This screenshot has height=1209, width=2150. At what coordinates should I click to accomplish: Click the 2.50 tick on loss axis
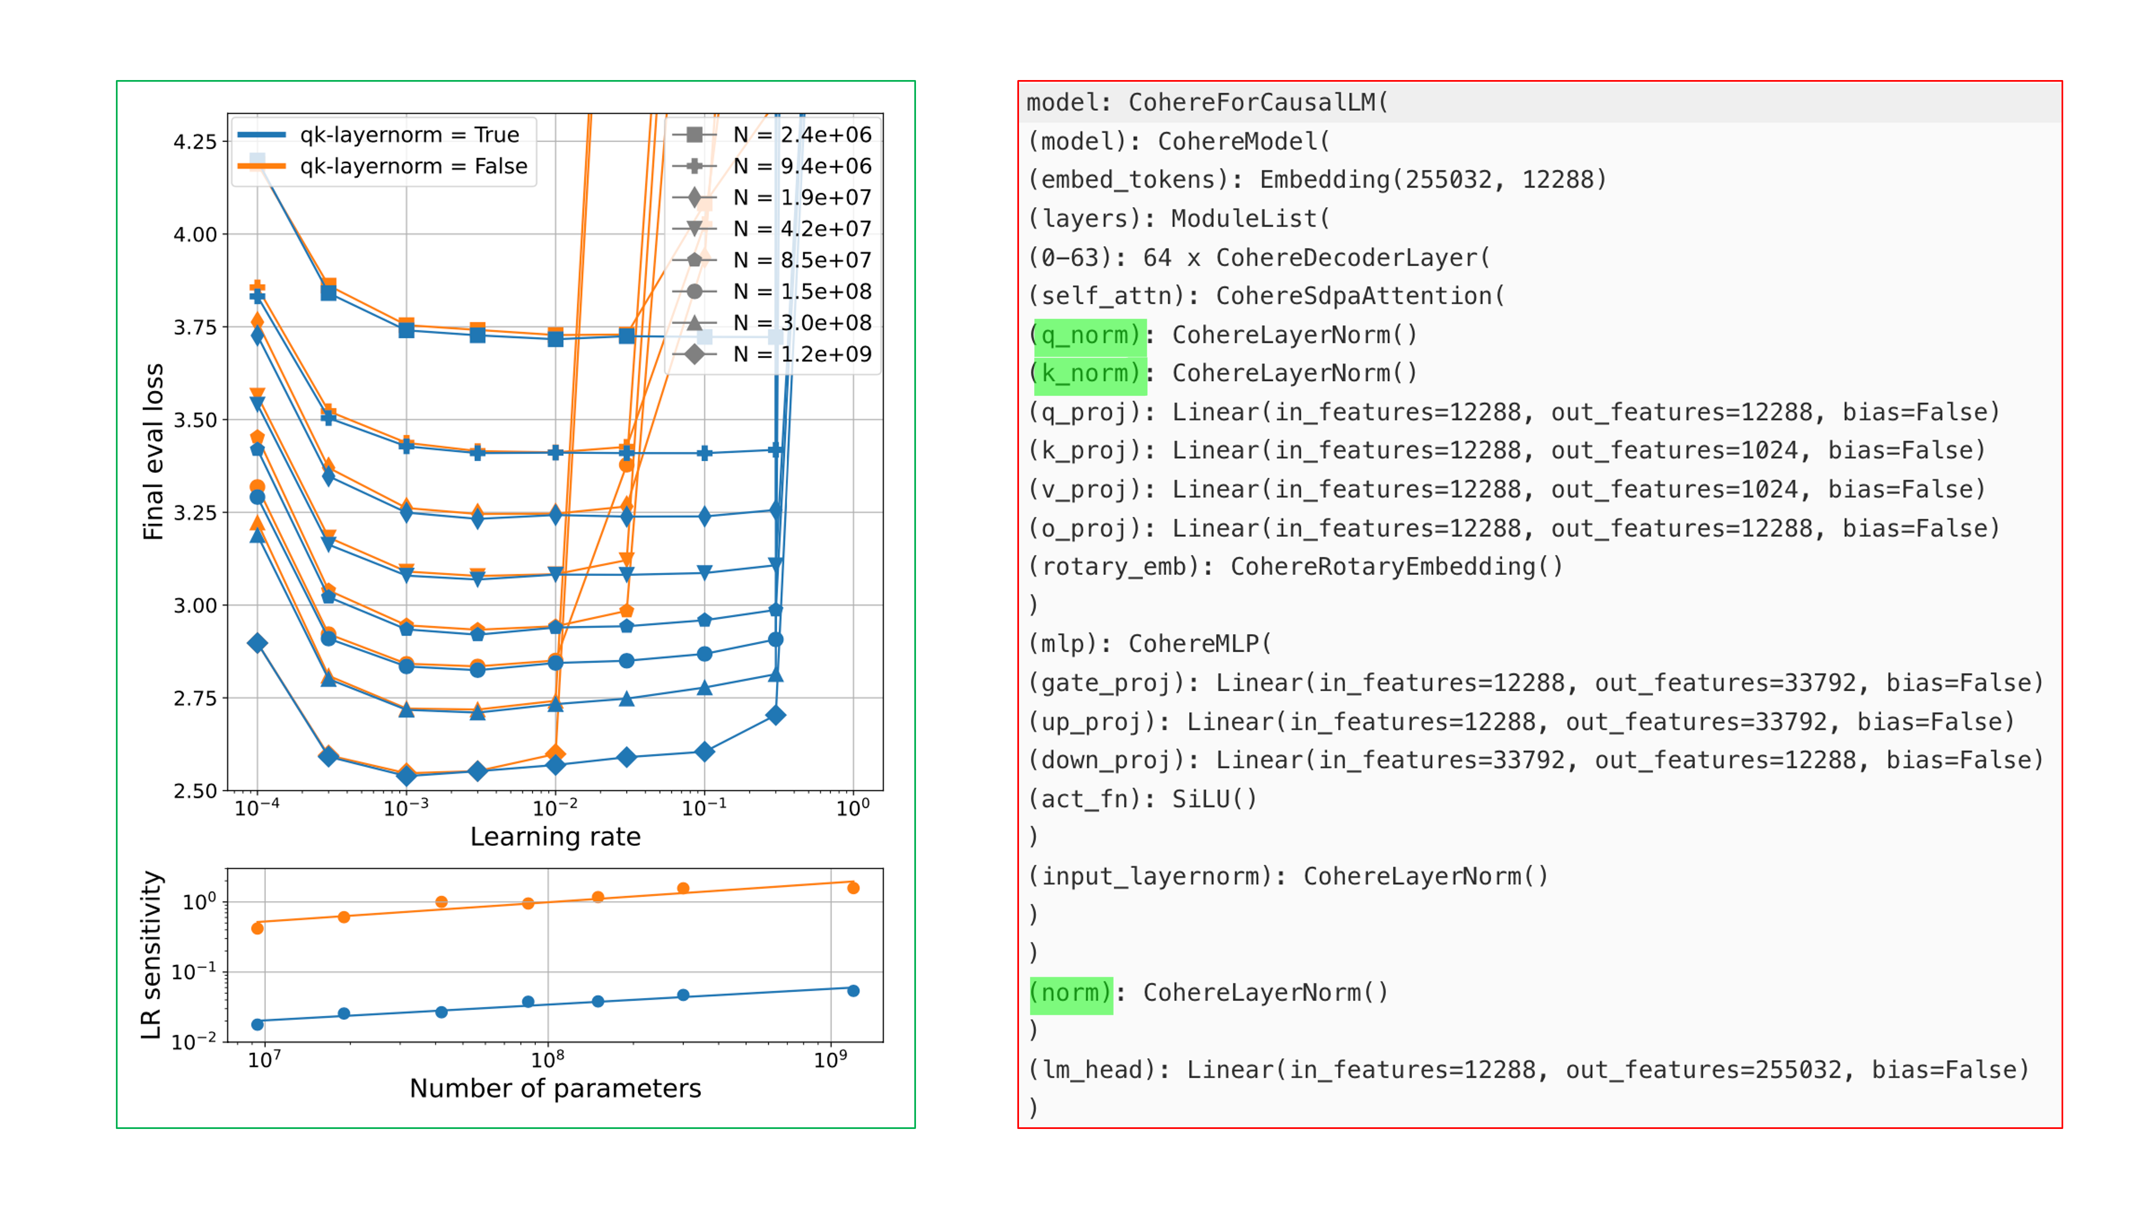(195, 790)
